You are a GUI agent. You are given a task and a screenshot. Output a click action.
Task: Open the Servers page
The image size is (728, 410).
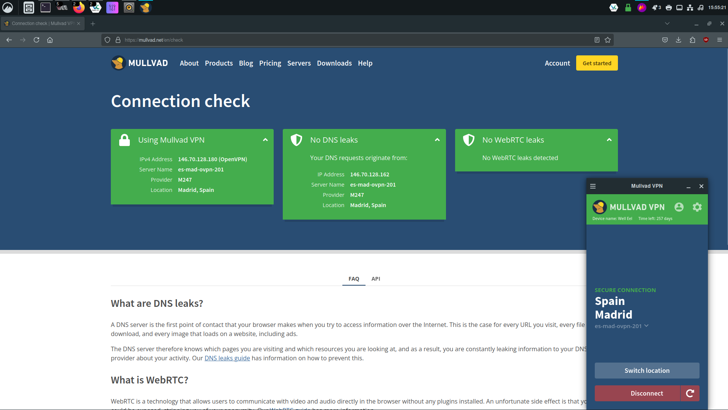(299, 63)
